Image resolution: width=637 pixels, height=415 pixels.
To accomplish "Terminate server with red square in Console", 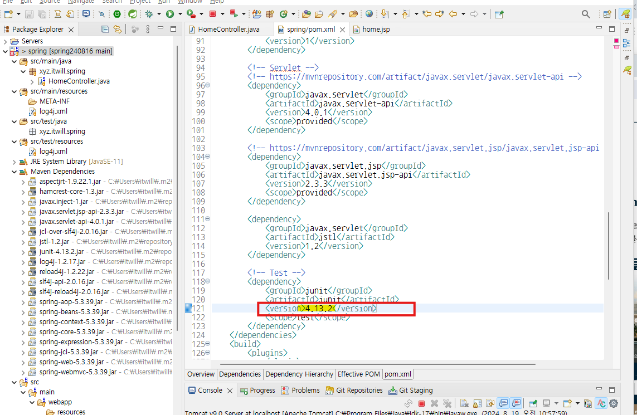I will [x=421, y=403].
